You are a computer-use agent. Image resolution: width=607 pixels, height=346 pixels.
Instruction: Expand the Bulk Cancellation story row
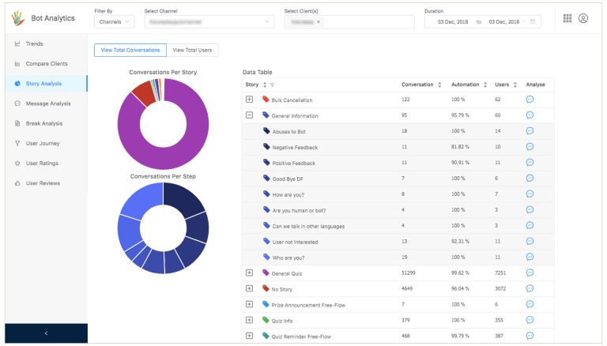[x=249, y=100]
